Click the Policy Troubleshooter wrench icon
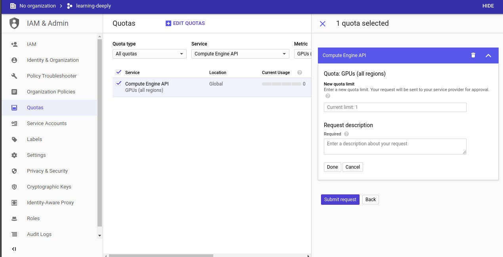The height and width of the screenshot is (257, 503). pos(14,76)
